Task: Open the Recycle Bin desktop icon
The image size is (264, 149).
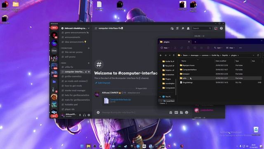Action: 256,131
